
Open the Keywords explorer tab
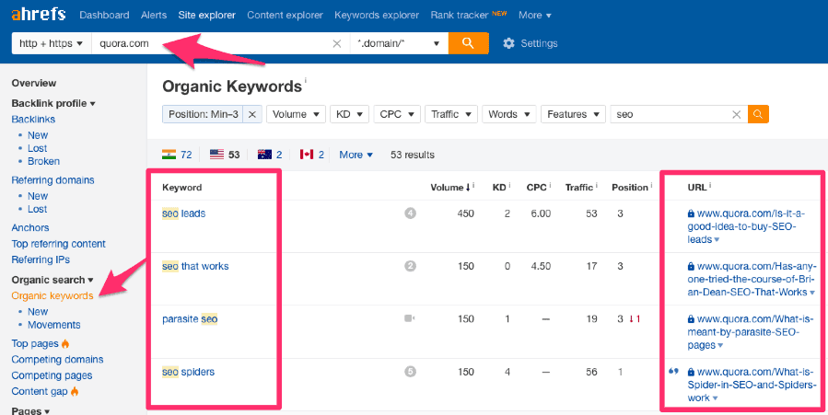point(378,15)
